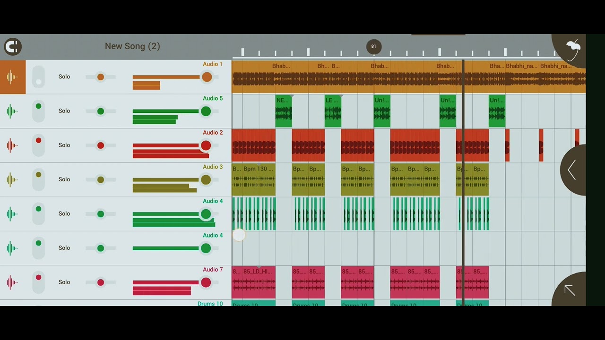Select Audio 7 crimson waveform icon
The image size is (605, 340).
(12, 282)
